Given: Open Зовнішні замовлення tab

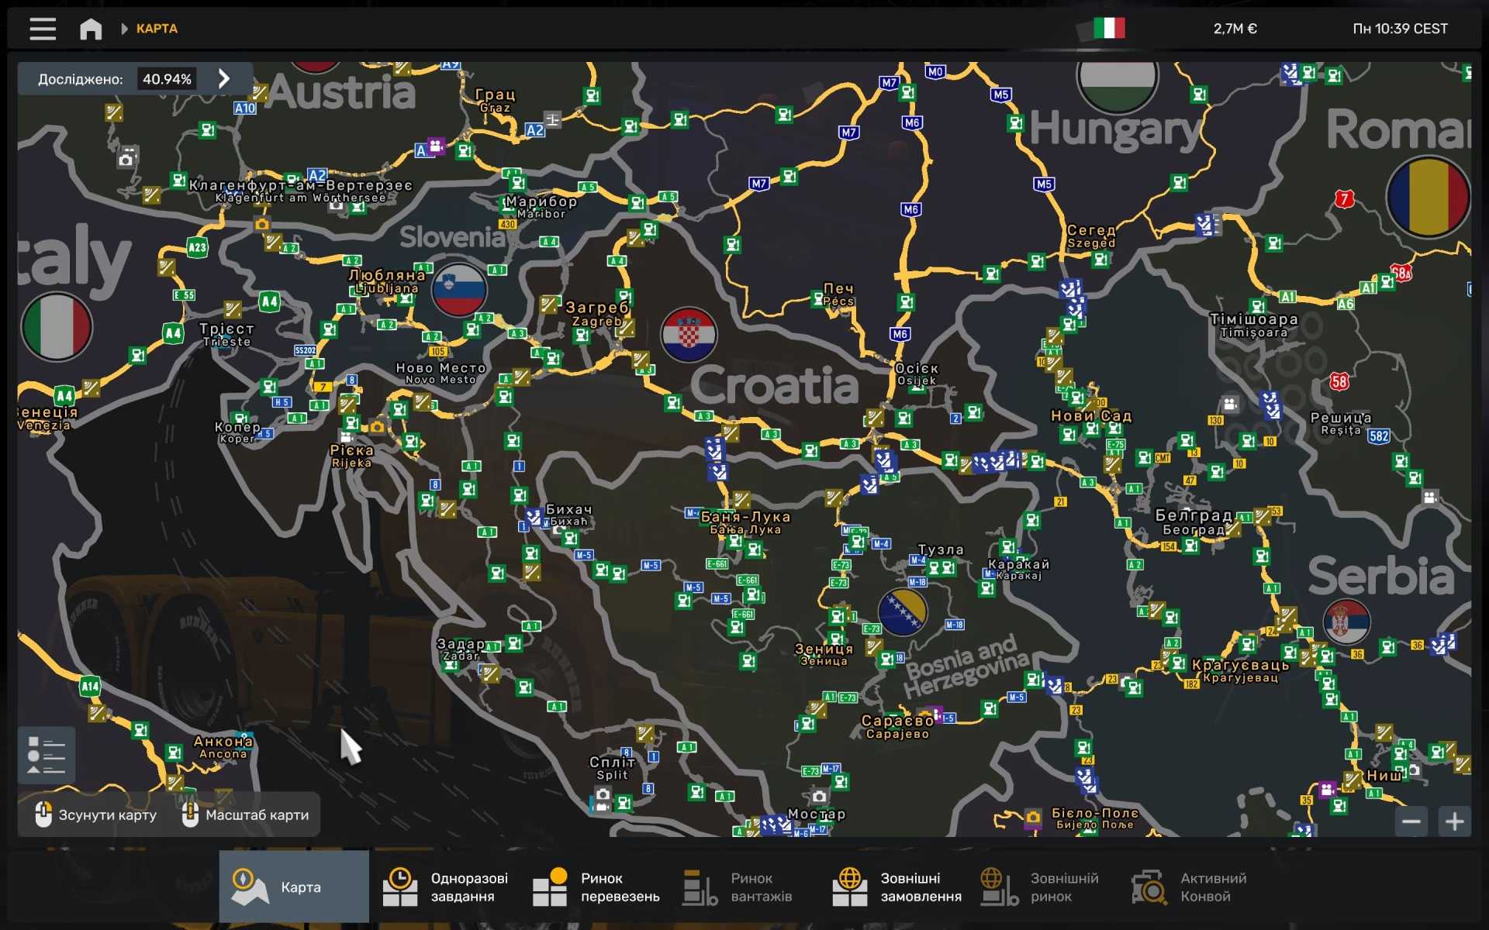Looking at the screenshot, I should (x=897, y=887).
